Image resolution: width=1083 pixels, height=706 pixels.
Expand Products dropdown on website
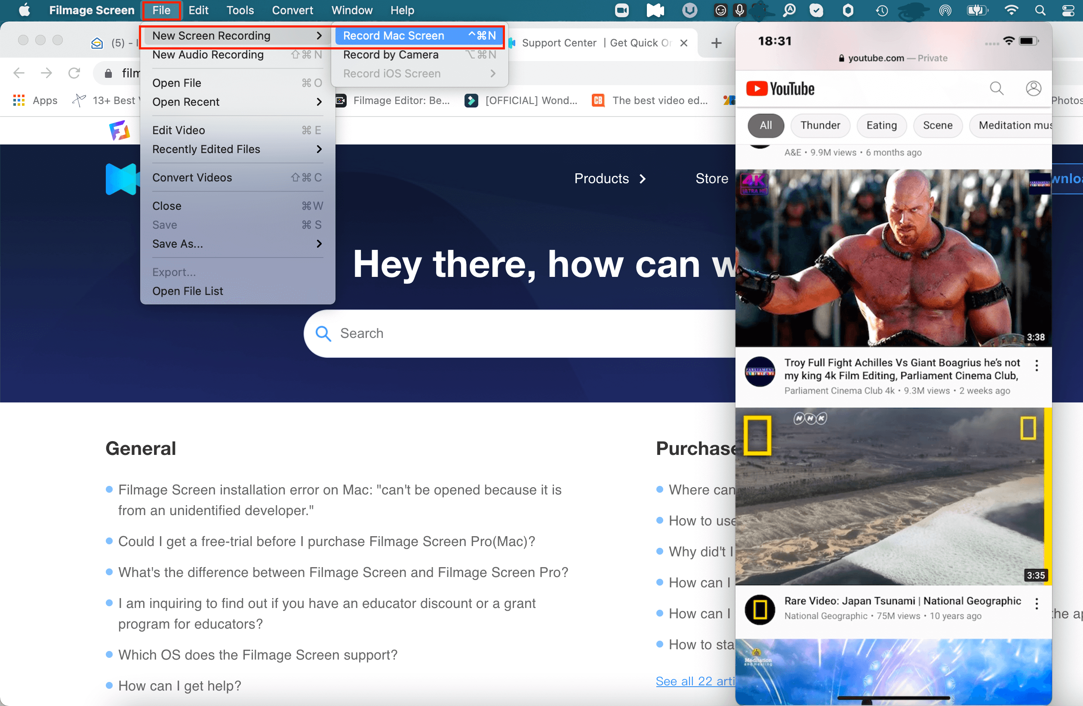pos(610,179)
